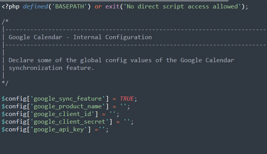Click the comment opening '/*' marker
The image size is (267, 154).
click(x=5, y=22)
